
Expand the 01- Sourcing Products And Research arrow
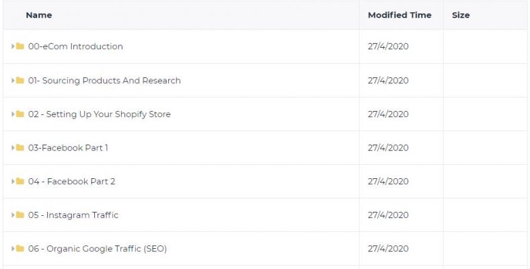coord(13,81)
